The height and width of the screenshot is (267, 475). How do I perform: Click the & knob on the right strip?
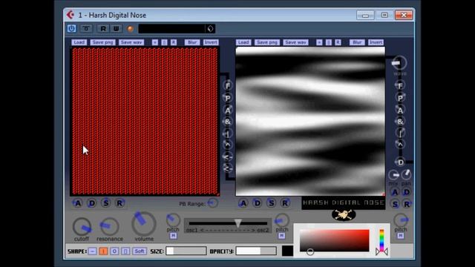pyautogui.click(x=400, y=122)
